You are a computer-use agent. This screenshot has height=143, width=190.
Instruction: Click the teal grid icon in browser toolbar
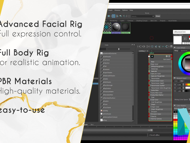click(108, 16)
